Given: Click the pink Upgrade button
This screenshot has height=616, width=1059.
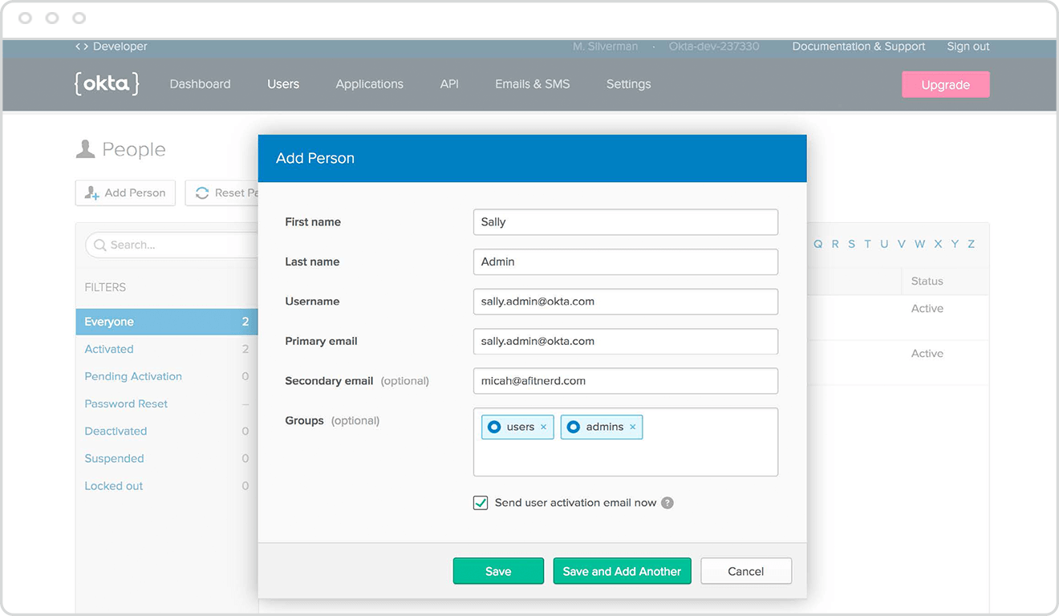Looking at the screenshot, I should tap(945, 85).
